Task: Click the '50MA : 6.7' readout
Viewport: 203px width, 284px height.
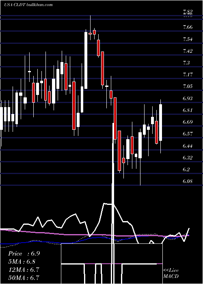Action: tap(24, 278)
